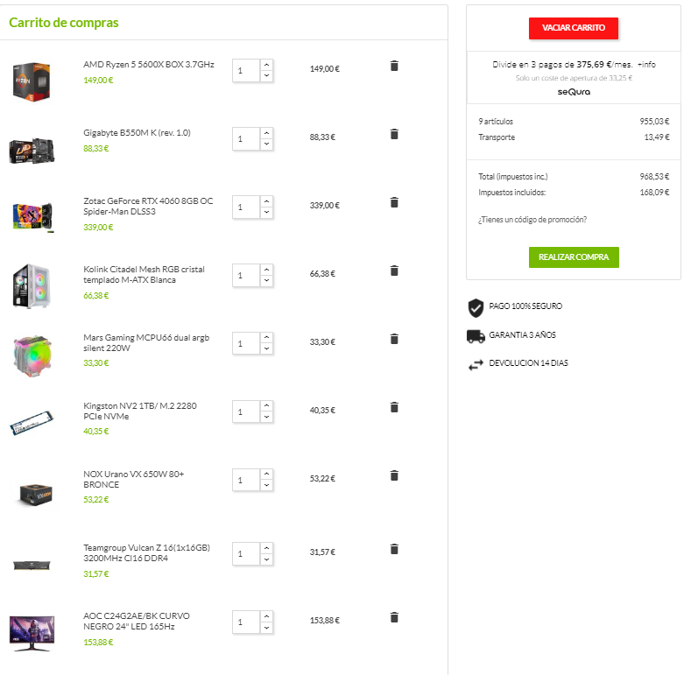Remove AOC C24G2AE monitor from cart
The width and height of the screenshot is (684, 675).
(x=394, y=617)
